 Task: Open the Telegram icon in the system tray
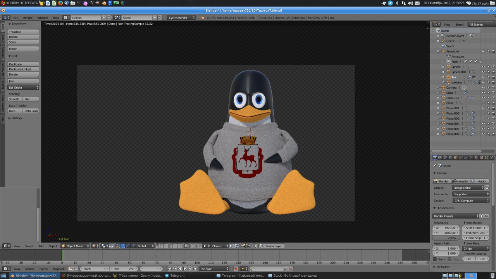point(390,3)
